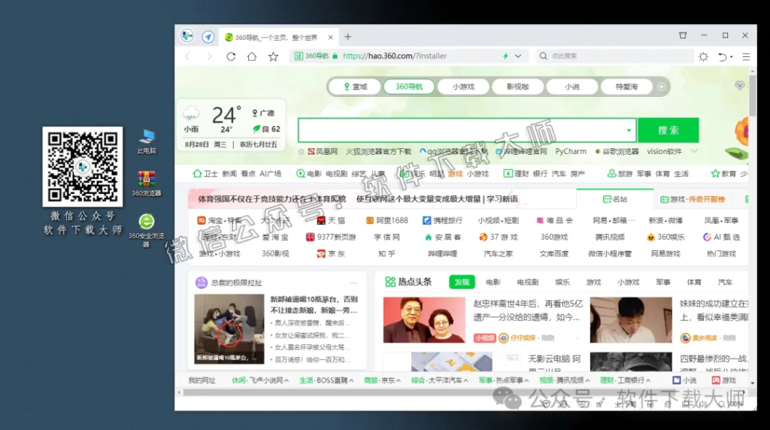Open the 游戏·传奇开服榜 tab
Image resolution: width=770 pixels, height=430 pixels.
pos(693,198)
